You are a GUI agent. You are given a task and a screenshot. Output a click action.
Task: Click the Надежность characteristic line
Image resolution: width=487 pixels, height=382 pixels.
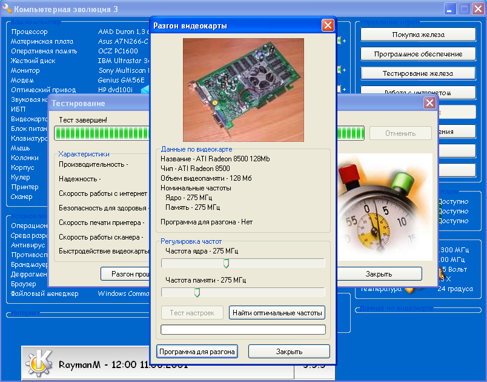pyautogui.click(x=80, y=179)
